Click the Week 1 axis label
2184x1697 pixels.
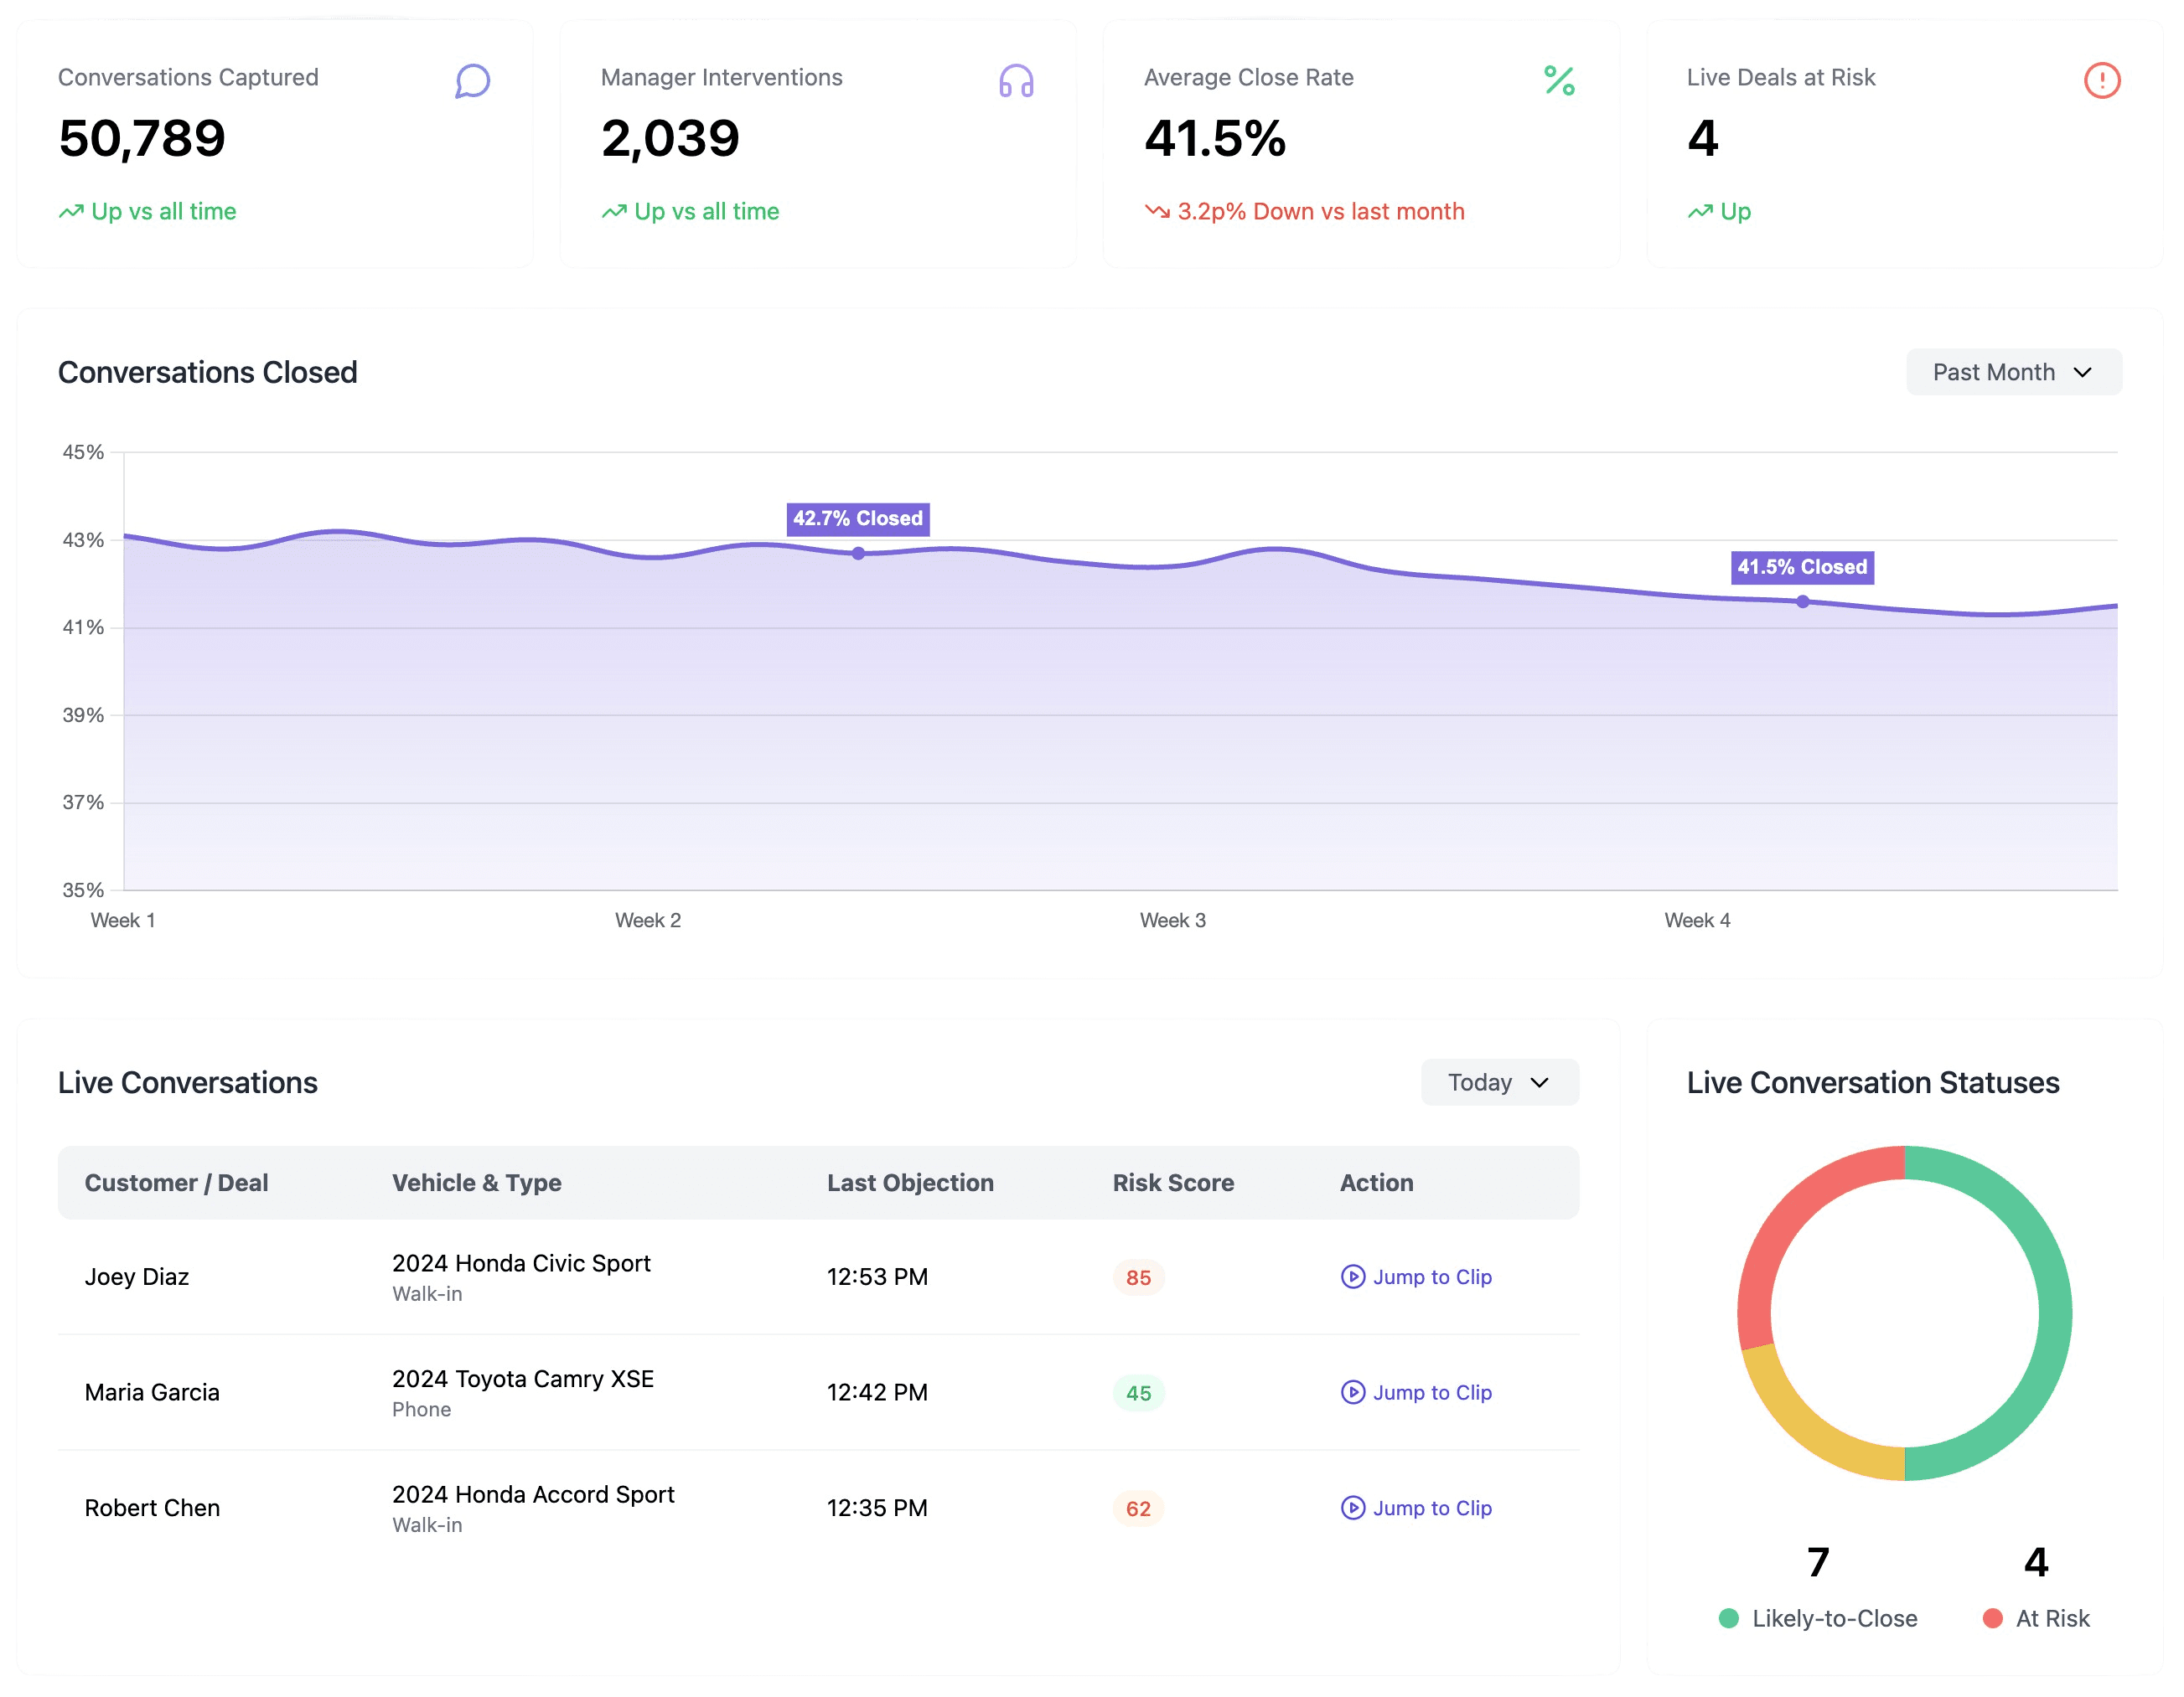click(x=123, y=921)
